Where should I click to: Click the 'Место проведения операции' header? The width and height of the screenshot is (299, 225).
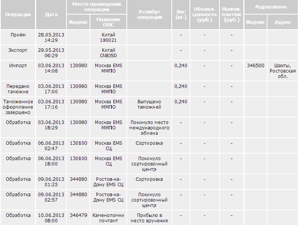click(96, 7)
